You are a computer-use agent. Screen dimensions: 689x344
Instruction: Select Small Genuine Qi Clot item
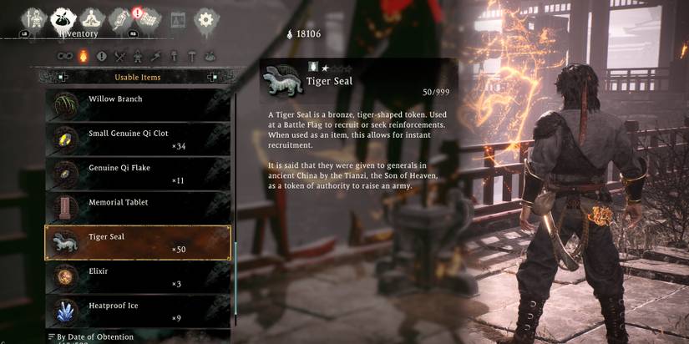coord(138,139)
